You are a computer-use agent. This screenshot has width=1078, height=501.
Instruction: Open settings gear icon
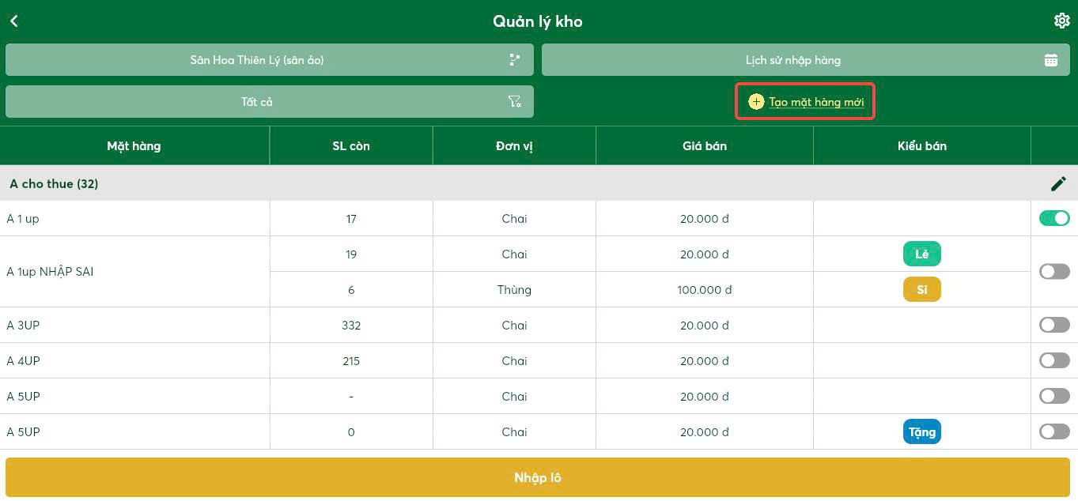click(x=1061, y=21)
